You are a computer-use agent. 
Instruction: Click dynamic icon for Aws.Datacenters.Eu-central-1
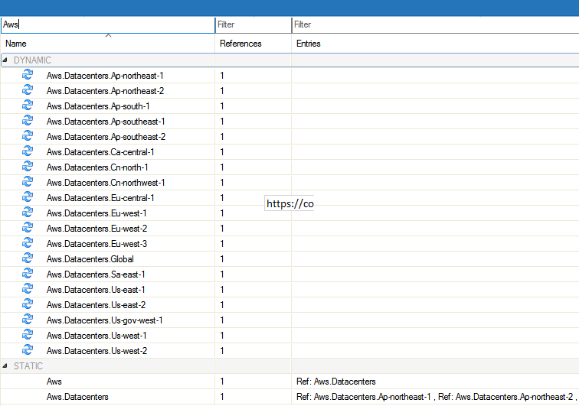28,197
